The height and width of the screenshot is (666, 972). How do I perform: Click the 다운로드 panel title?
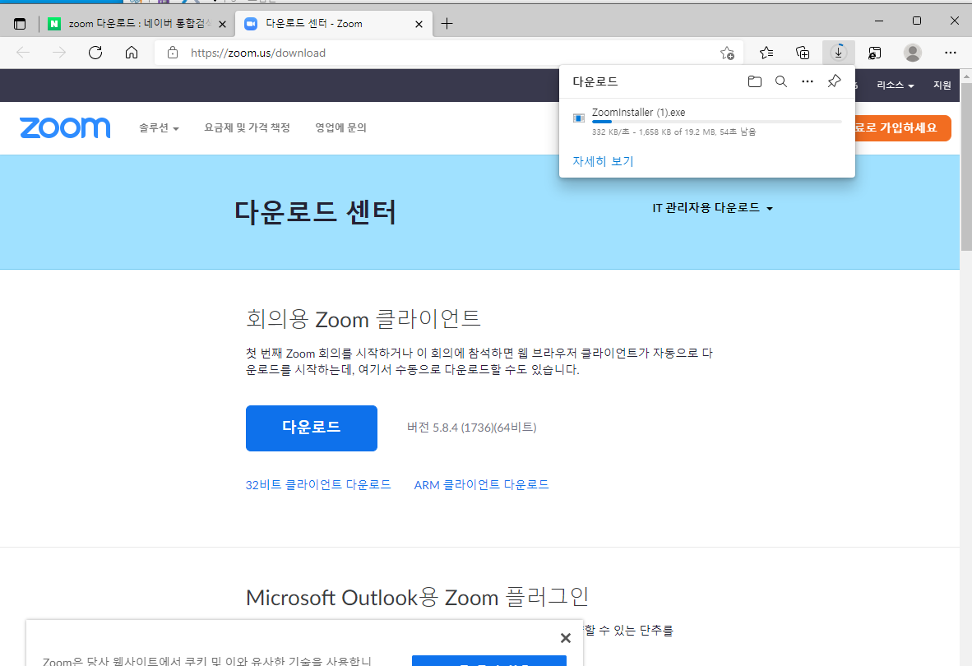[x=595, y=81]
